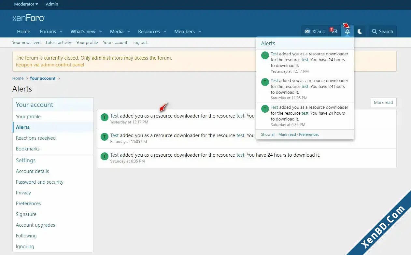411x255 pixels.
Task: Open Account details in sidebar
Action: pyautogui.click(x=53, y=171)
